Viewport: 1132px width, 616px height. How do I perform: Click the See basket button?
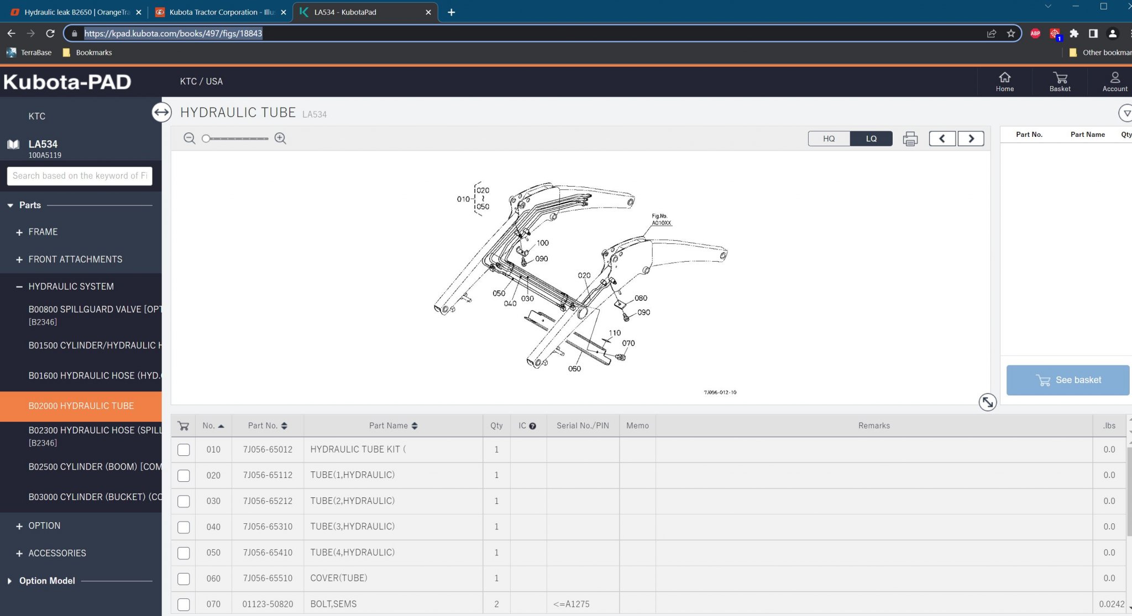[1067, 380]
